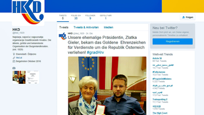Click the camera icon above media thumbnails
Viewport: 204px width, 115px height.
pyautogui.click(x=14, y=68)
